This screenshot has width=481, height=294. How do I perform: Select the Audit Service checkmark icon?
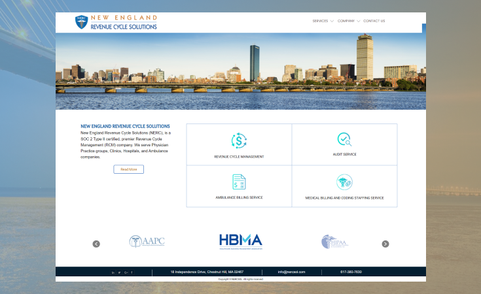tap(344, 139)
